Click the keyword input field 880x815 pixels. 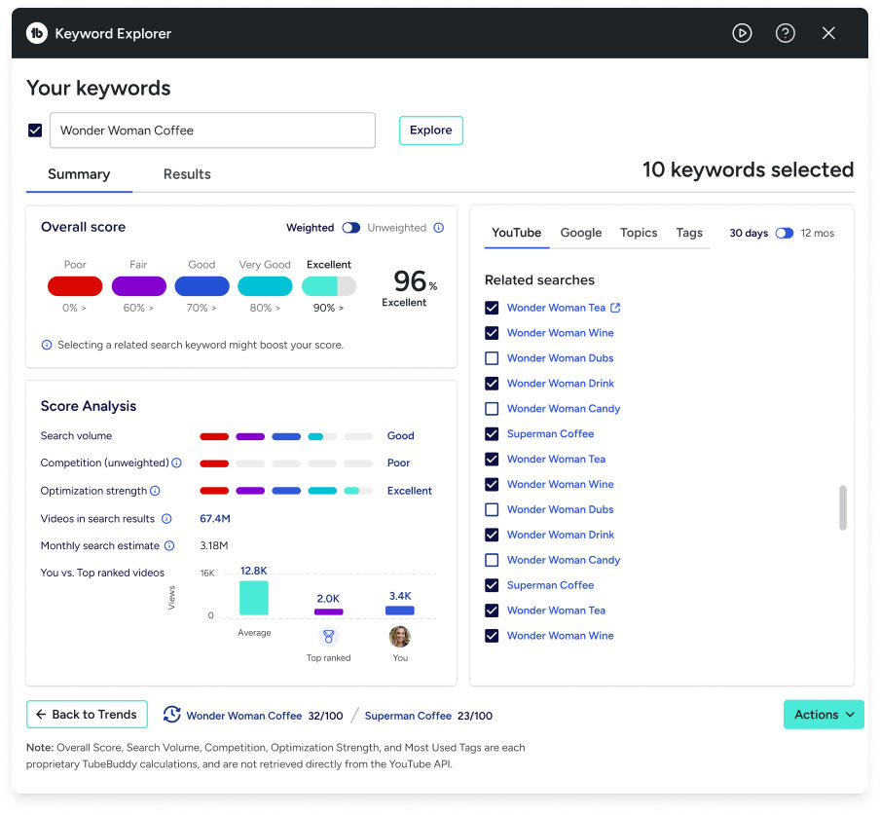click(x=212, y=130)
